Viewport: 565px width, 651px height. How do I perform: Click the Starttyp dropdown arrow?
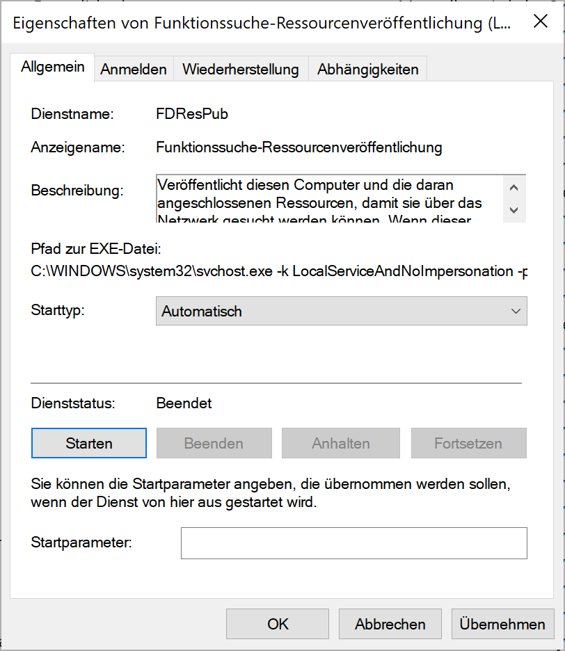[x=516, y=311]
